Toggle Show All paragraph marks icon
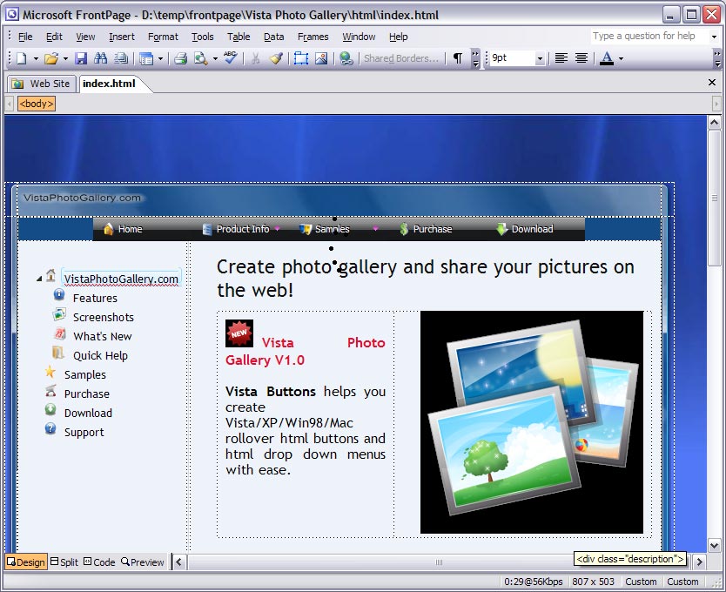The image size is (726, 592). pos(458,58)
